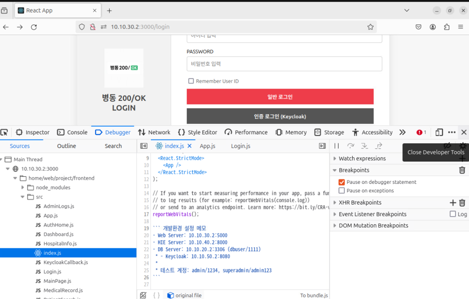Viewport: 469px width, 299px height.
Task: Open the Firefox hamburger menu
Action: 460,27
